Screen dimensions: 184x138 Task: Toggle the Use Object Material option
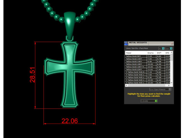[x=160, y=89]
